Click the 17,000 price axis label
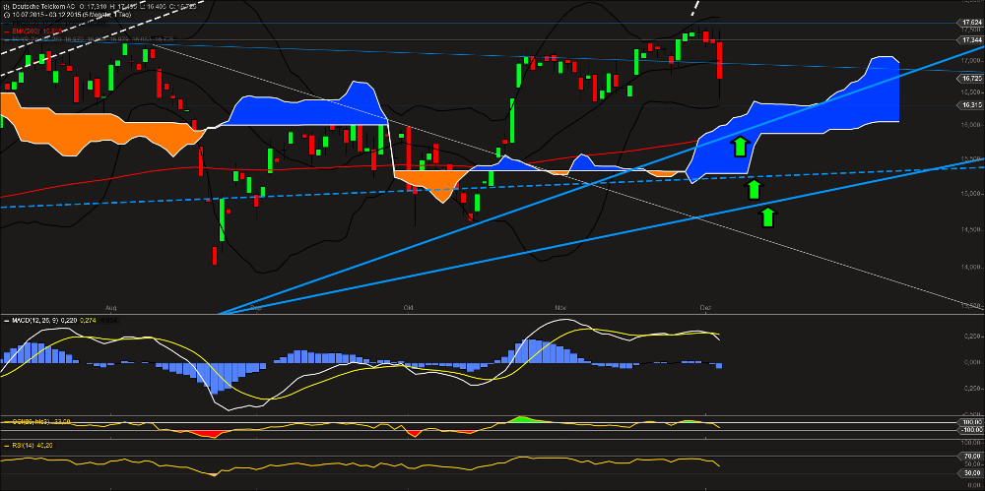 tap(971, 60)
